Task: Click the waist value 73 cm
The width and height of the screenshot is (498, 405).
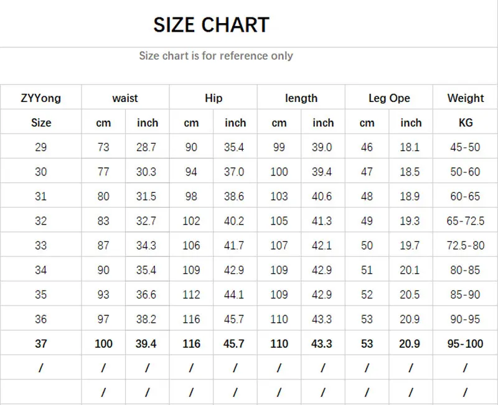Action: [103, 147]
